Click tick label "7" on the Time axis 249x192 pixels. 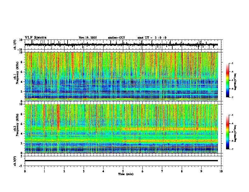(x=162, y=171)
